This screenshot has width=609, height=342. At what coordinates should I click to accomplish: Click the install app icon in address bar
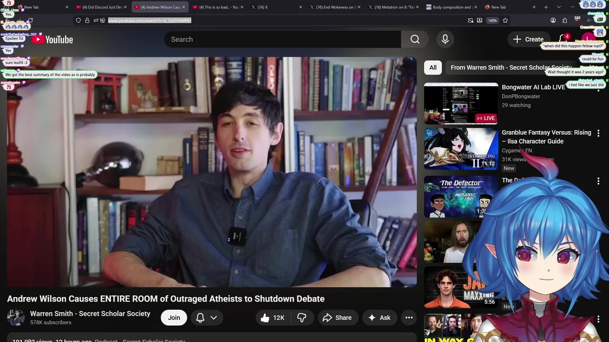(x=480, y=20)
